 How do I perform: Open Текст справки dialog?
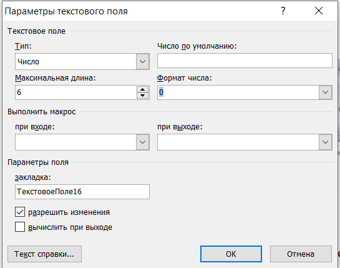(44, 254)
